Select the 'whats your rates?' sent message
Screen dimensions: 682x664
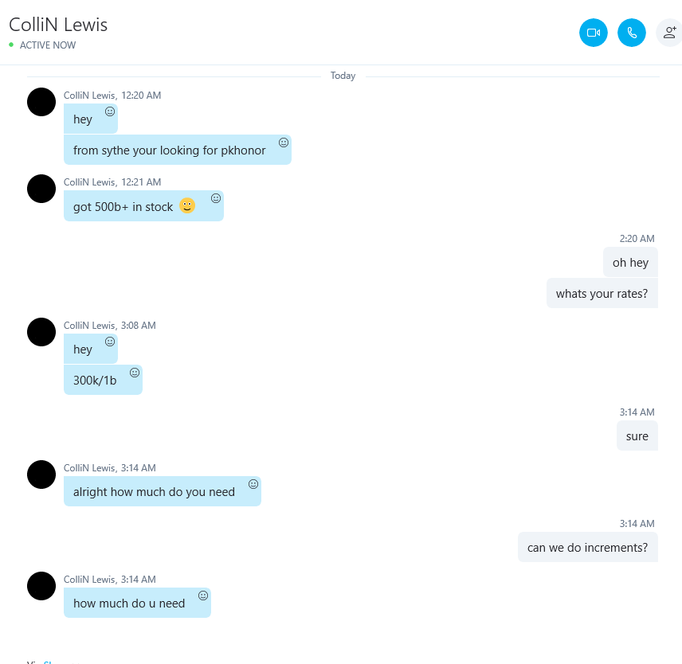coord(602,293)
